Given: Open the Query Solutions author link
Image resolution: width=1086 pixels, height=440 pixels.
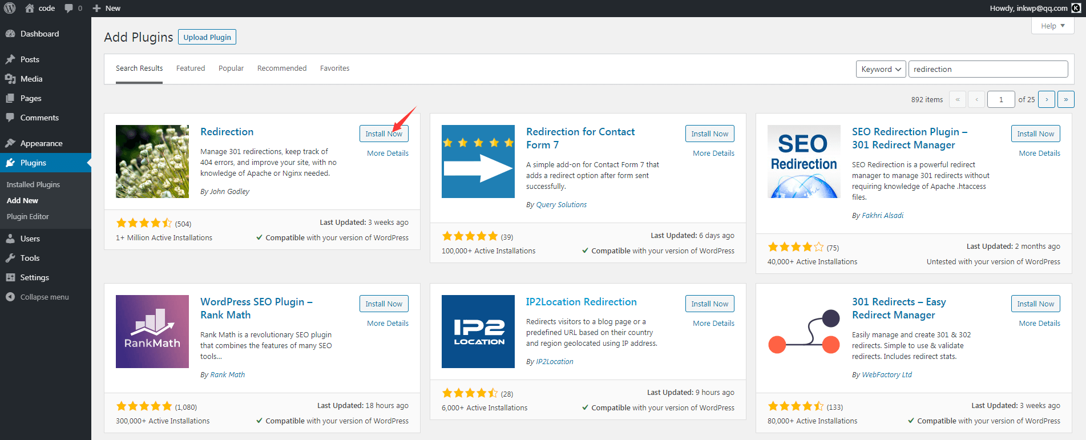Looking at the screenshot, I should [562, 205].
